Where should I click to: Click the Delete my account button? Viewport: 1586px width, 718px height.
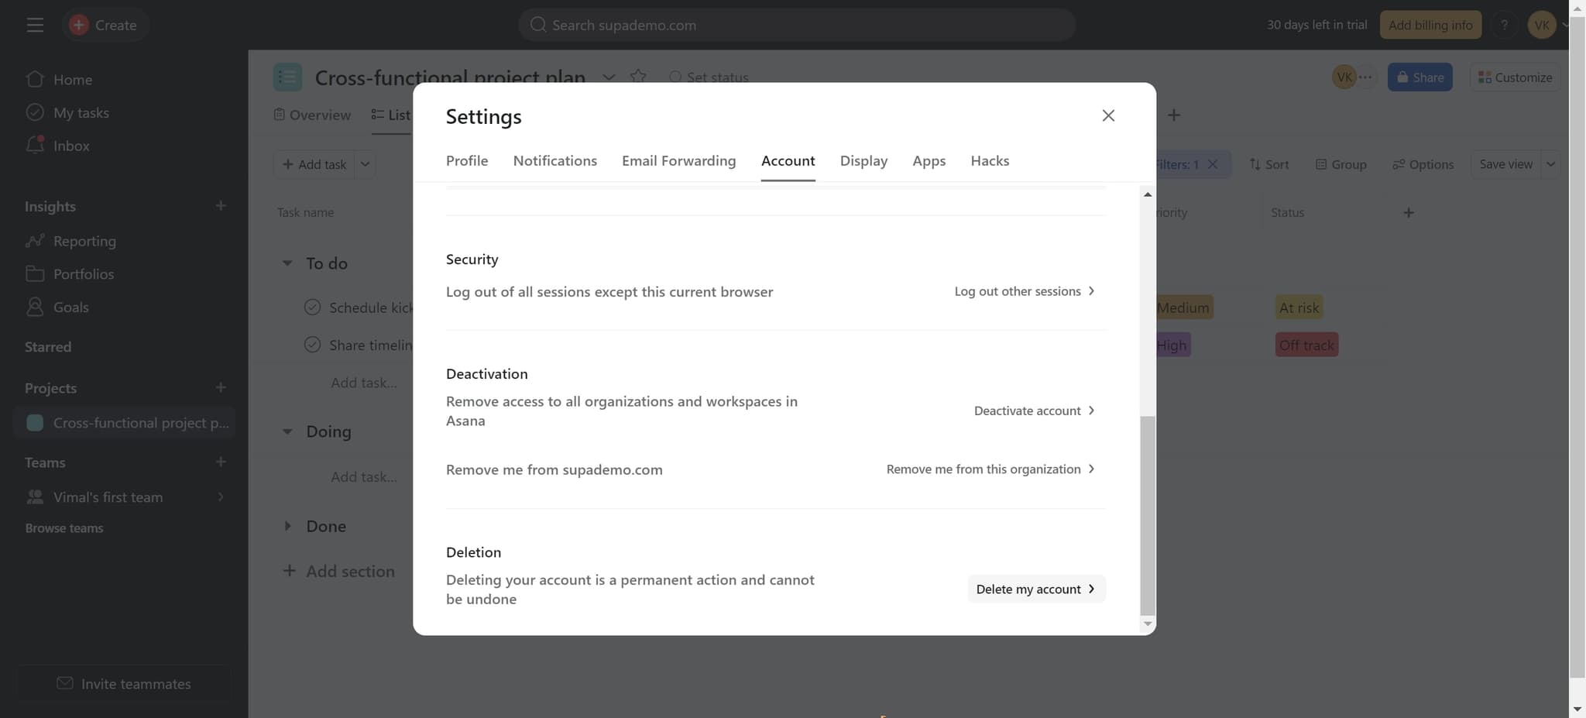tap(1035, 589)
